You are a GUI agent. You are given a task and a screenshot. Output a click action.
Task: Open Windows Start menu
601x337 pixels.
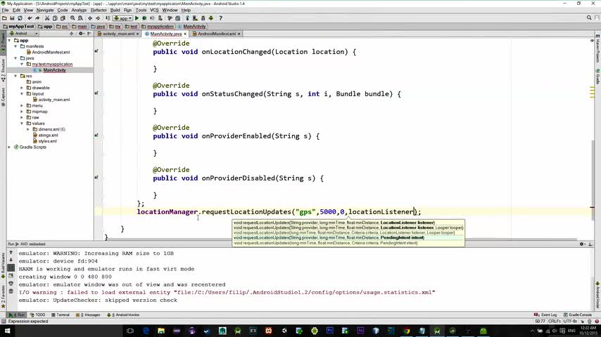point(7,331)
